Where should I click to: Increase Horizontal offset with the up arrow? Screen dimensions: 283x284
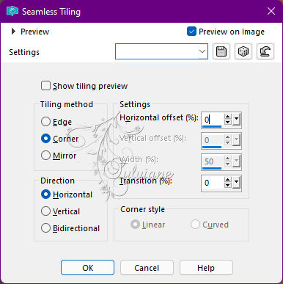[x=228, y=117]
